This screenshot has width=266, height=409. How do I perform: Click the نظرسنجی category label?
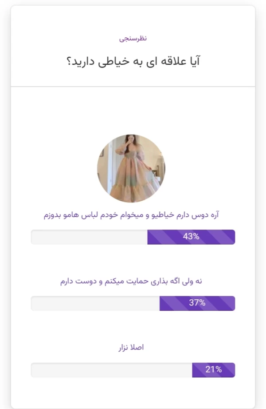(133, 37)
